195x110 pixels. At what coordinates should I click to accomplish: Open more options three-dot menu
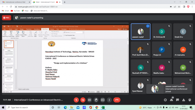109,100
